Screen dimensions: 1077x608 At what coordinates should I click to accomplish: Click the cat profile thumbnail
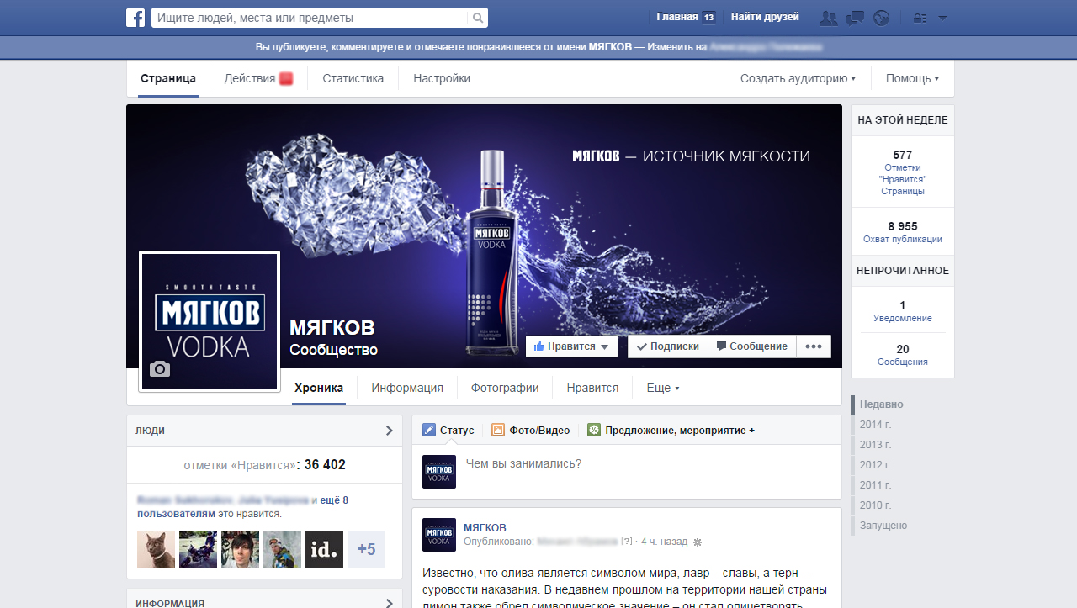point(156,549)
